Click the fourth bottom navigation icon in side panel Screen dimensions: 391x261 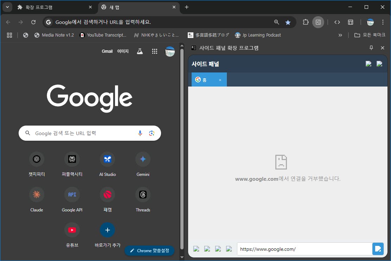point(229,249)
